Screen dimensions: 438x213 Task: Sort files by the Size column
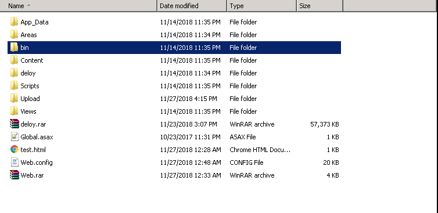pyautogui.click(x=319, y=6)
